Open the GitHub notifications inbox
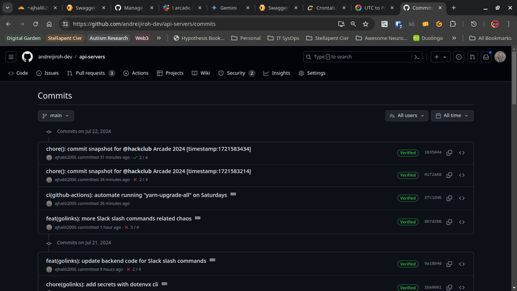This screenshot has height=291, width=517. click(486, 57)
